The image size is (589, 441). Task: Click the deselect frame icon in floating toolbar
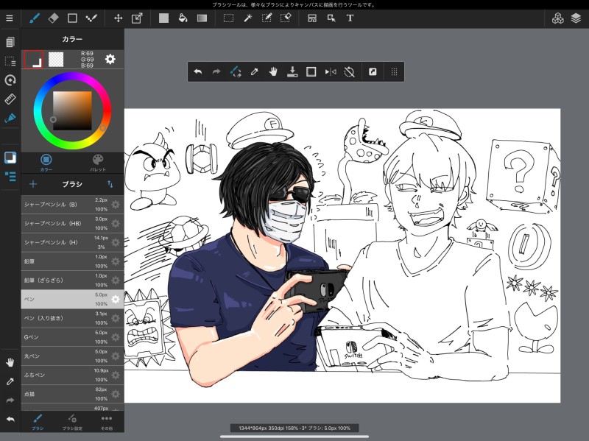pos(311,71)
